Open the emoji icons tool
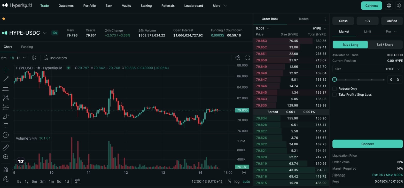Image resolution: width=404 pixels, height=188 pixels. [6, 135]
